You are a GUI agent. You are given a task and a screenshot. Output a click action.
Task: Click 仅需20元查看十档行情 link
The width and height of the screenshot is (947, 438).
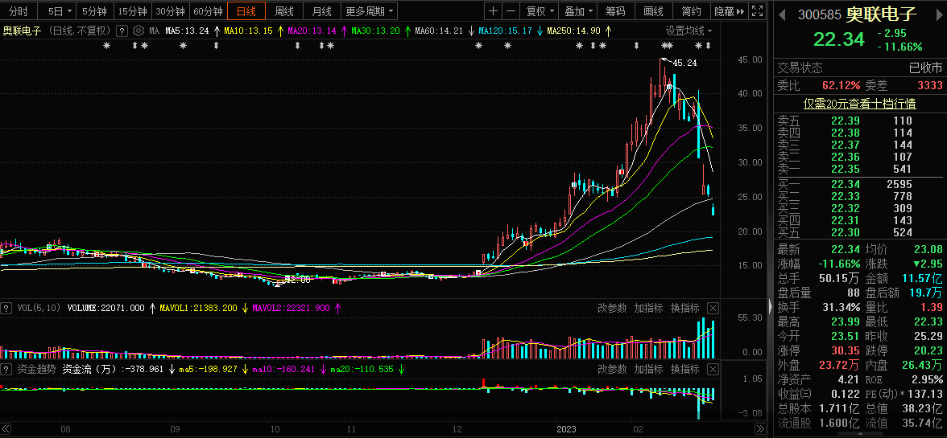[859, 103]
